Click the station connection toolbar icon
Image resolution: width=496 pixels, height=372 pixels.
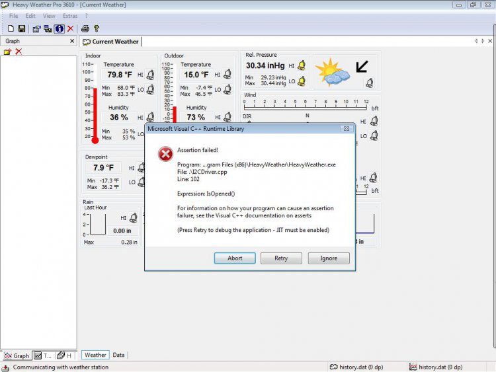48,29
